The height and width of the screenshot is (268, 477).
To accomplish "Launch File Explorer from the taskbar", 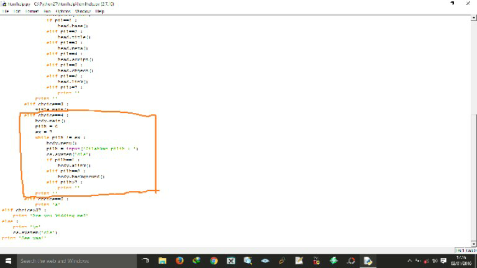I will coord(163,261).
